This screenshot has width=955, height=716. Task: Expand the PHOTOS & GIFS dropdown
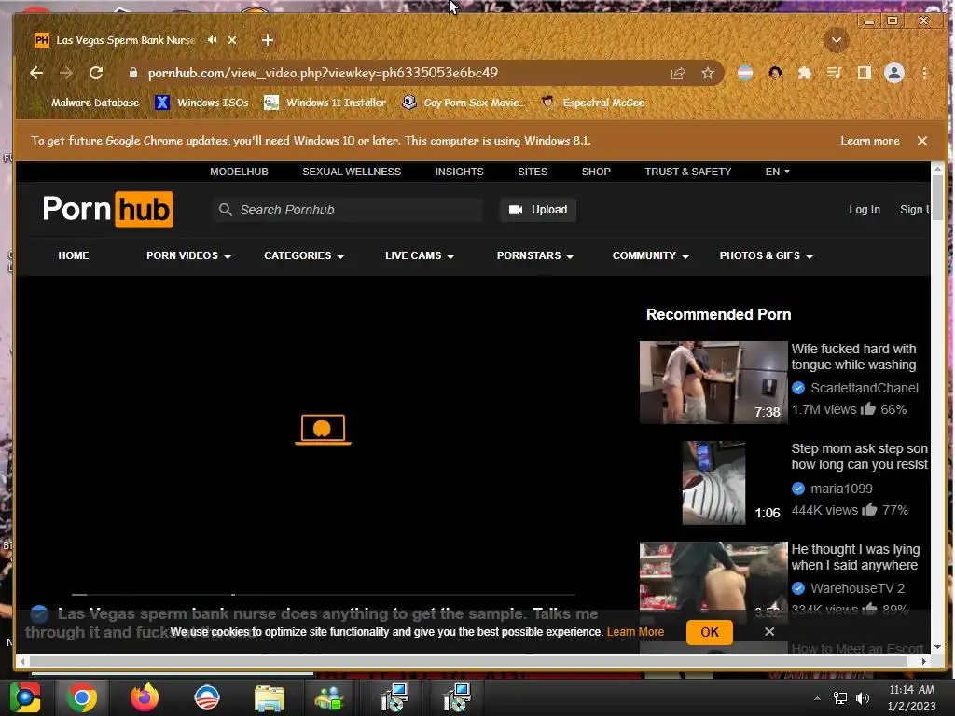click(767, 255)
